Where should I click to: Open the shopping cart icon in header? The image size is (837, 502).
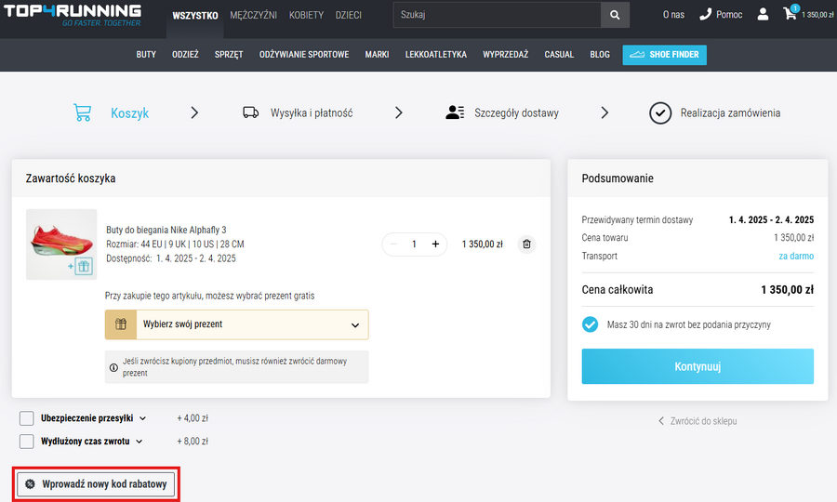click(x=790, y=14)
